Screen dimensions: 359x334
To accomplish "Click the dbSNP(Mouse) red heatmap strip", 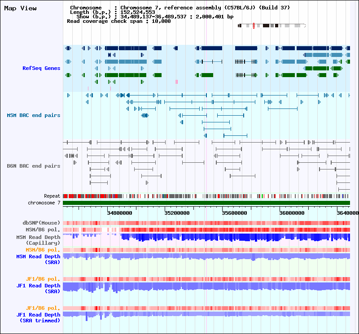I will 206,223.
